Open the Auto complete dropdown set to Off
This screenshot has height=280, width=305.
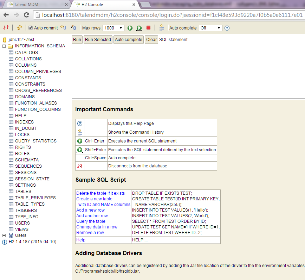click(210, 28)
